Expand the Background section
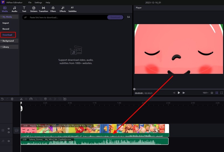Image resolution: width=224 pixels, height=152 pixels. click(x=9, y=41)
